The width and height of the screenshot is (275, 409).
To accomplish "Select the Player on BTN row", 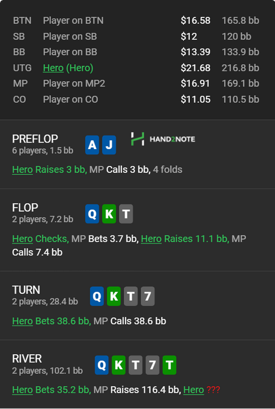I will 136,20.
